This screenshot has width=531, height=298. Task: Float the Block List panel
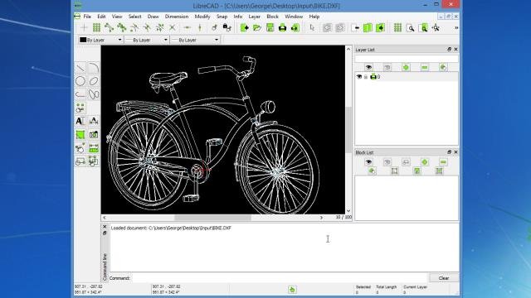449,152
